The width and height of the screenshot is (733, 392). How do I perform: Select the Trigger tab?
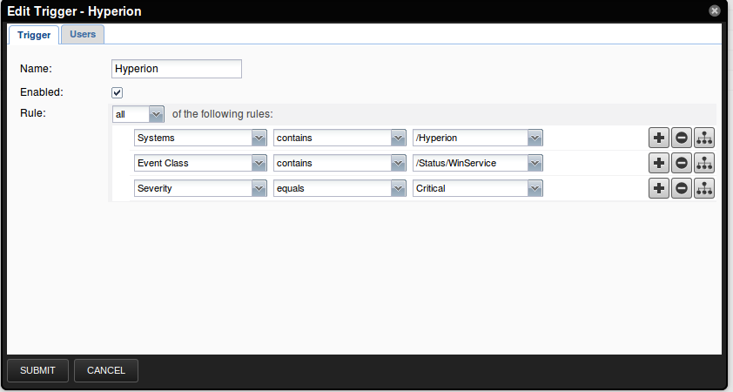coord(35,35)
